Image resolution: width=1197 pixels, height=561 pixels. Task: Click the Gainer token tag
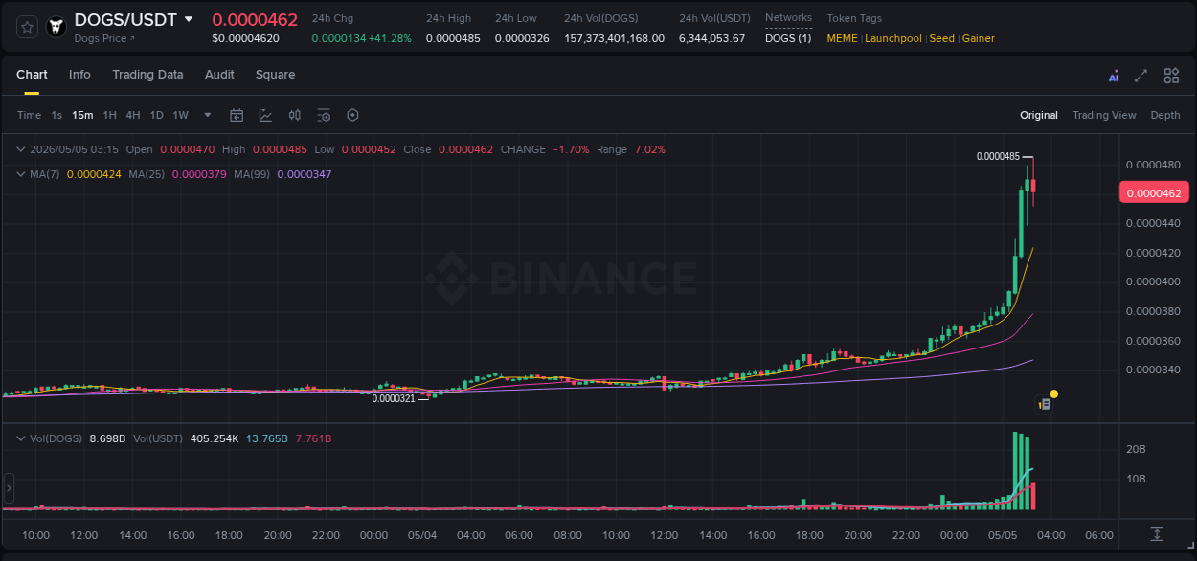[978, 38]
